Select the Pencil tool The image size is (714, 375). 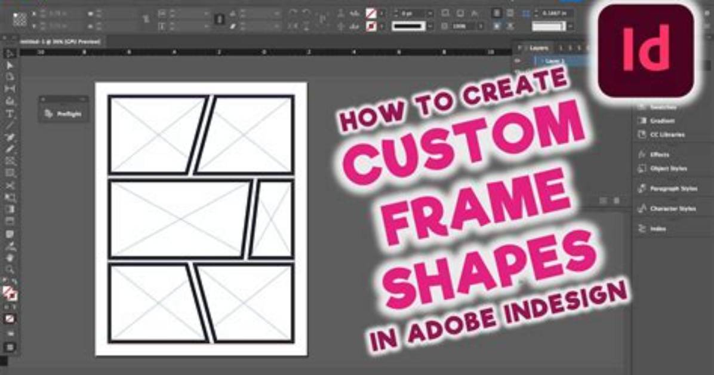[x=10, y=149]
